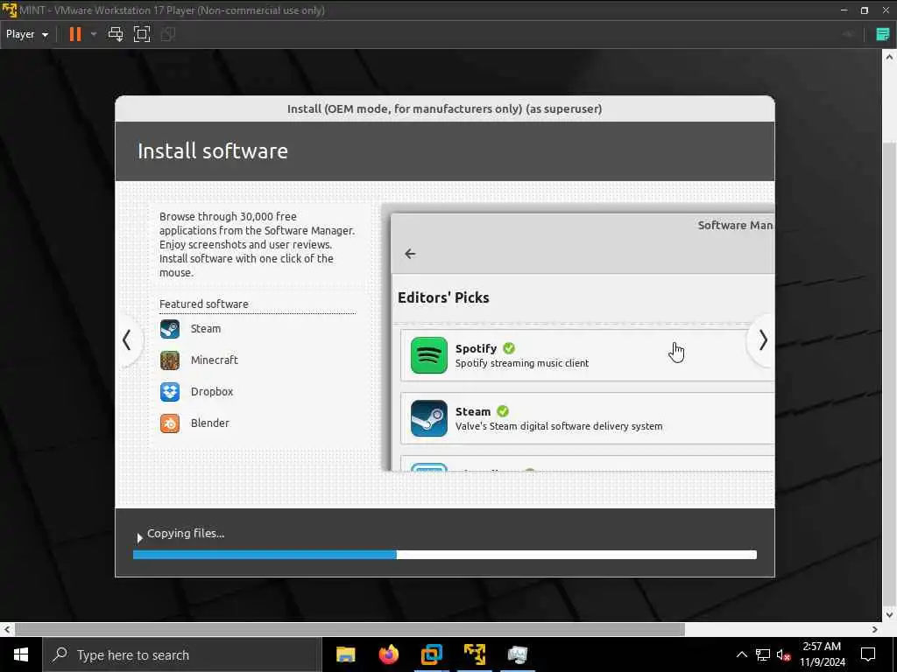This screenshot has height=672, width=897.
Task: Open the Spotify streaming music client entry
Action: coord(587,355)
